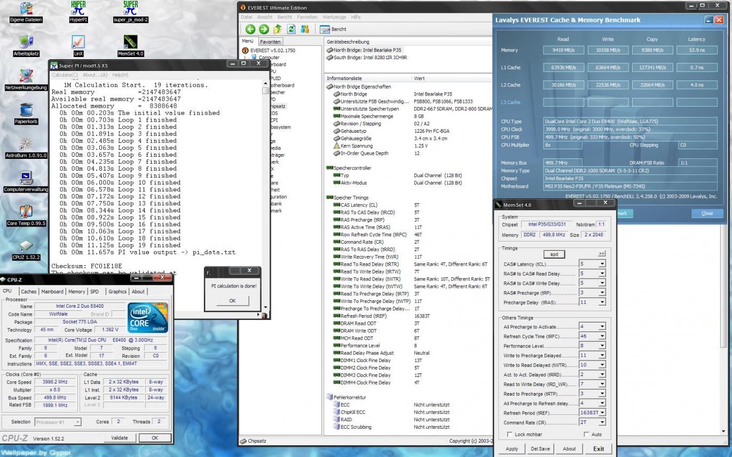The height and width of the screenshot is (457, 732).
Task: Click OK in PI calculation is done dialog
Action: point(232,301)
